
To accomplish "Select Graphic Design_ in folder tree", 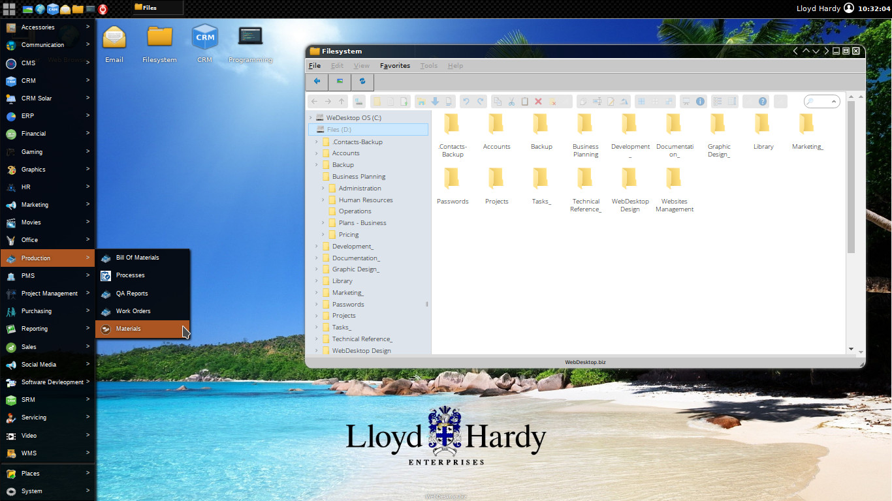I will 355,269.
